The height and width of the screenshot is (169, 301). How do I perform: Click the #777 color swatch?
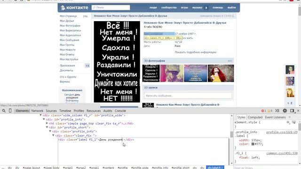(253, 144)
